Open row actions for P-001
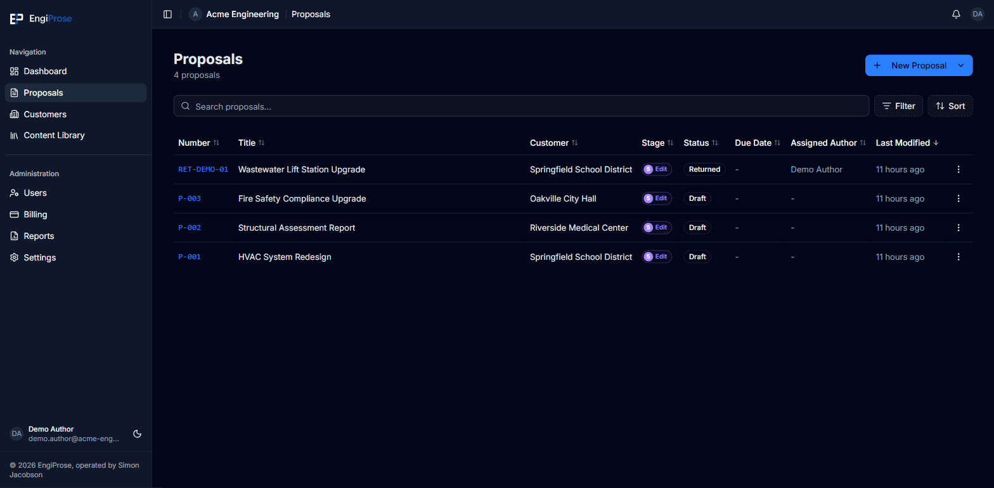Viewport: 994px width, 488px height. (x=958, y=257)
